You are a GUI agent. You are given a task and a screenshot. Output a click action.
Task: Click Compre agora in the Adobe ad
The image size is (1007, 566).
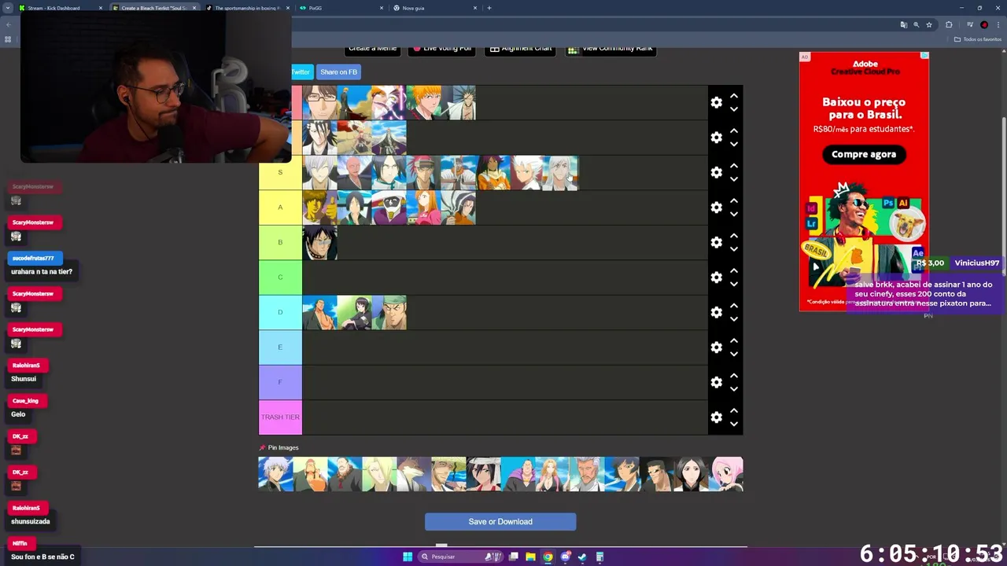tap(864, 154)
